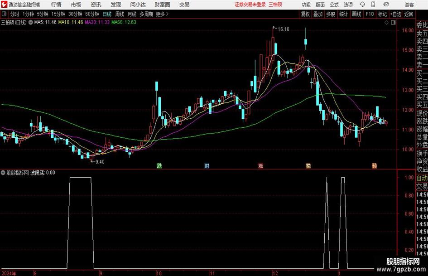This screenshot has height=276, width=428.
Task: Open dropdown arrow beside 三柏硕(日线)
Action: (30, 22)
